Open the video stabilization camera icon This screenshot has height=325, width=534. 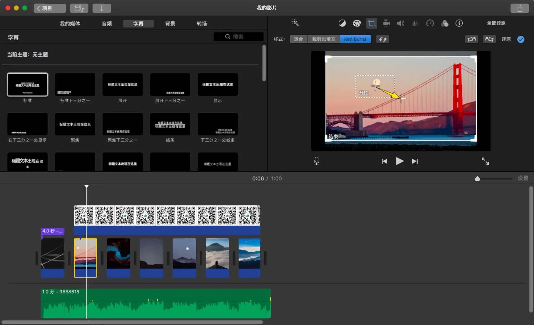coord(386,23)
